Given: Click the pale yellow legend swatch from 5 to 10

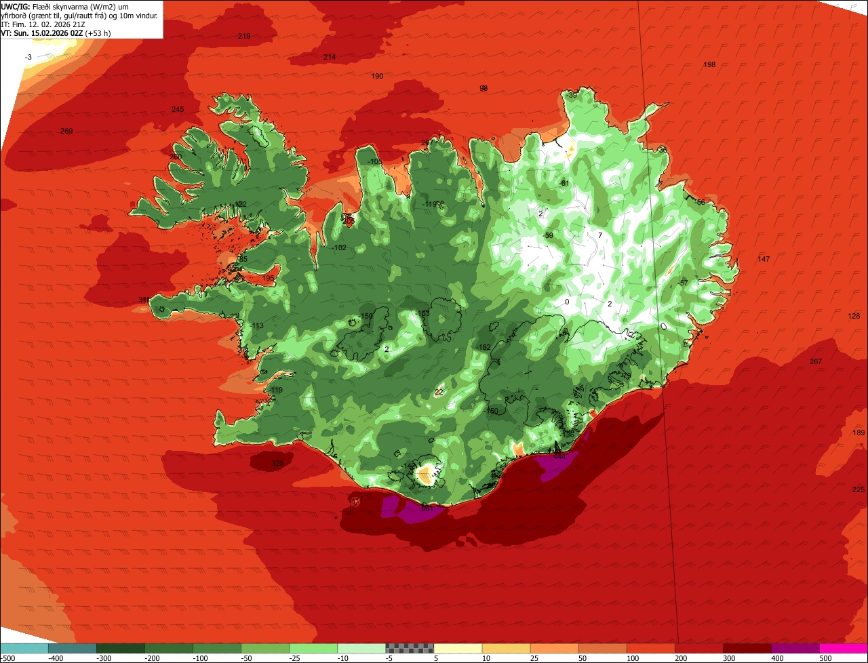Looking at the screenshot, I should click(x=458, y=648).
